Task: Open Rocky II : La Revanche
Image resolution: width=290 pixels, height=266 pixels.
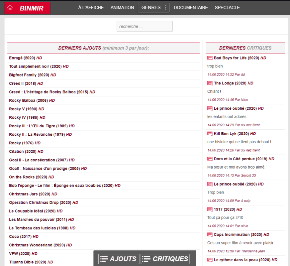Action: tap(41, 135)
